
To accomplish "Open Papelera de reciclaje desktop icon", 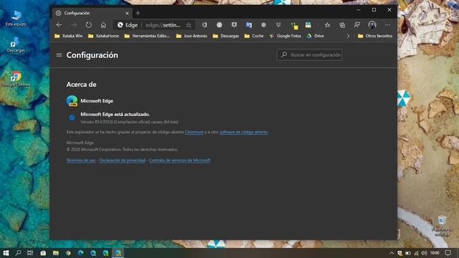I will pyautogui.click(x=442, y=225).
